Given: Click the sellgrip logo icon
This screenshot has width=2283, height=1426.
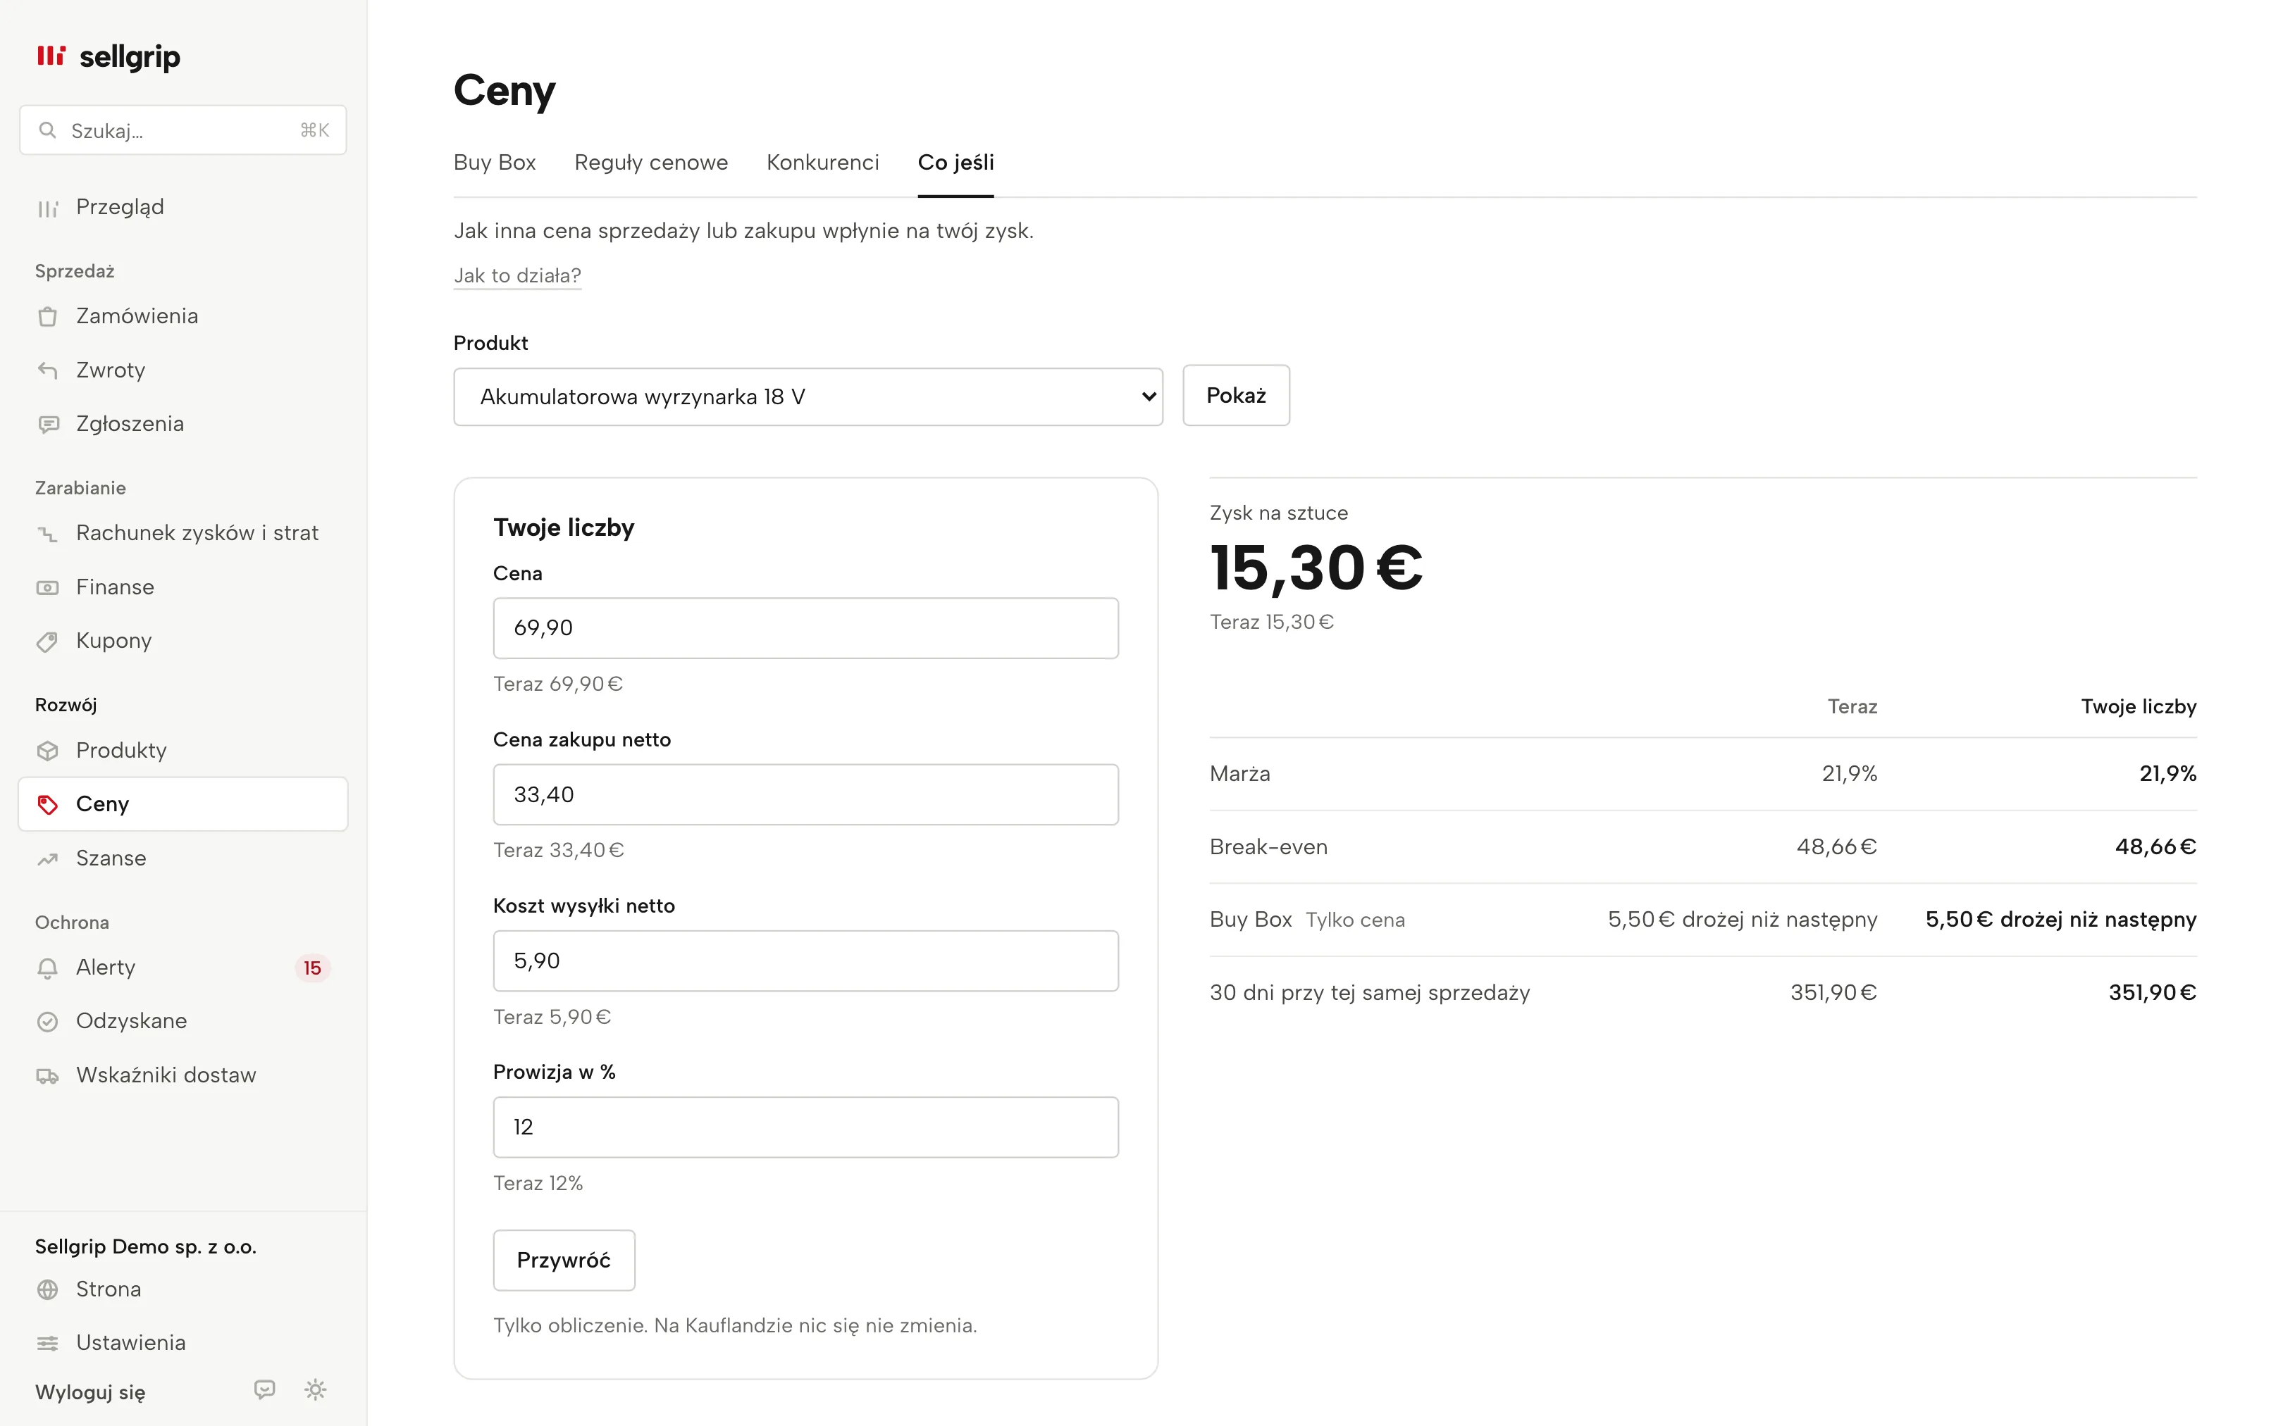Looking at the screenshot, I should (51, 56).
